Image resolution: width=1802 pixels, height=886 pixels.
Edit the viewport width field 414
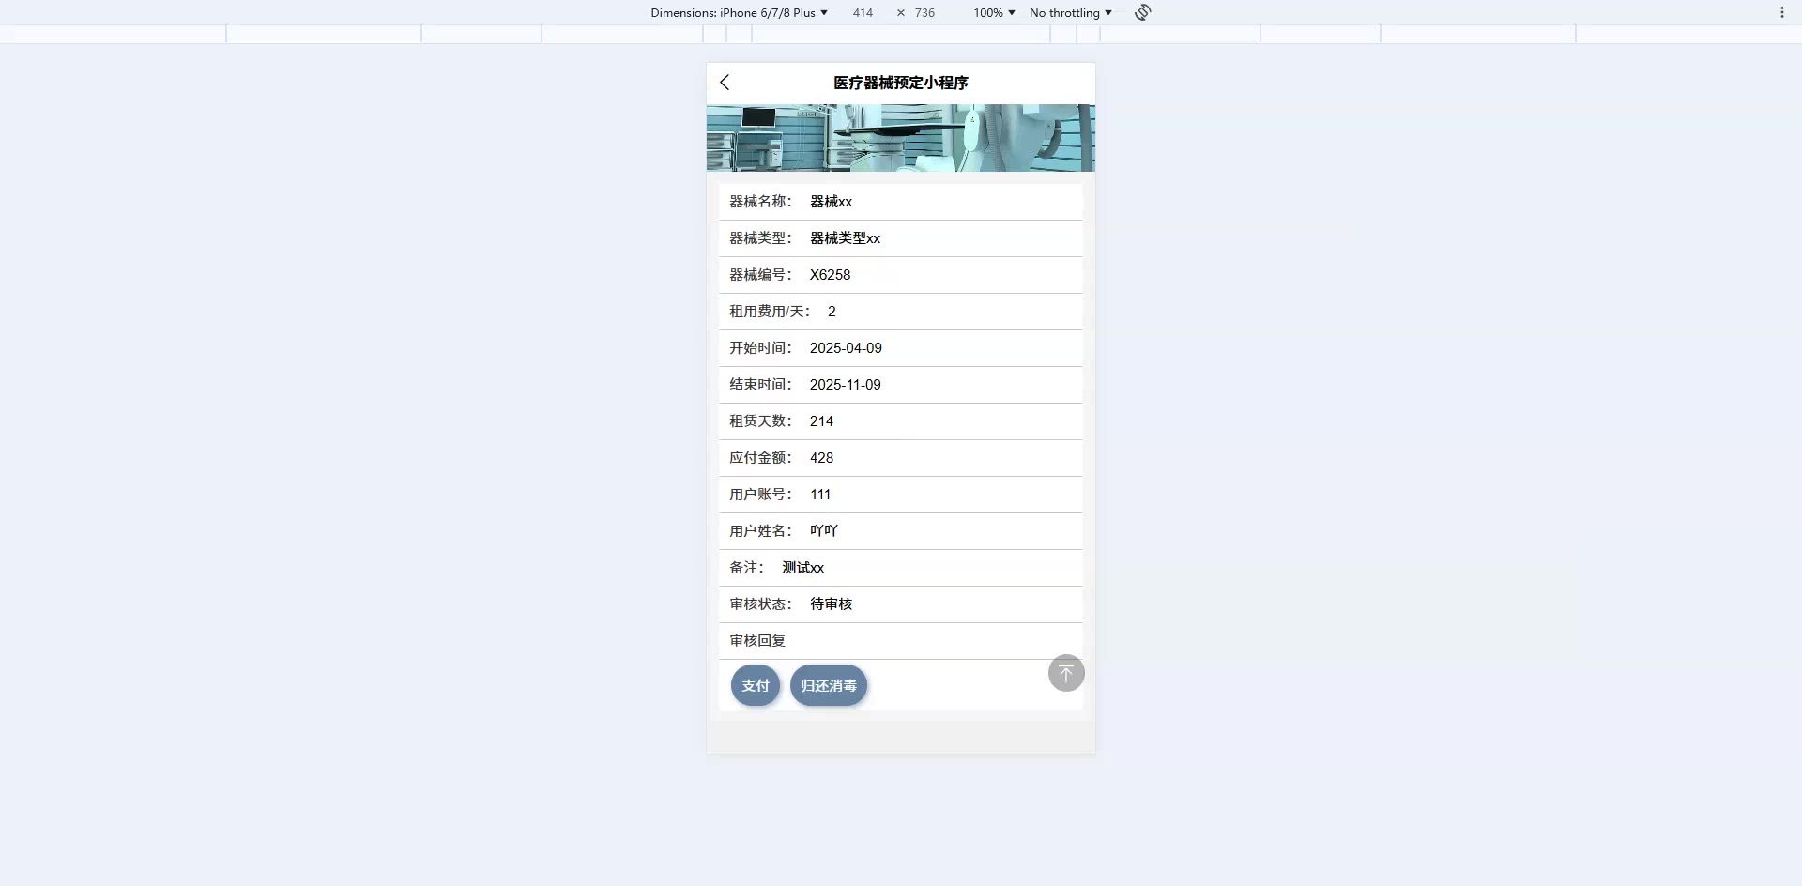point(863,12)
